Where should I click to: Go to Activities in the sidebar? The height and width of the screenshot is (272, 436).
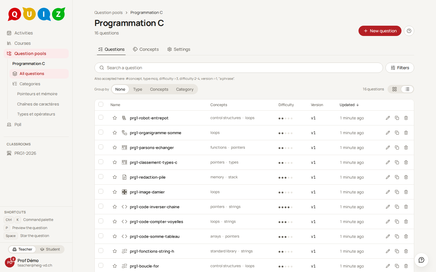[36, 33]
